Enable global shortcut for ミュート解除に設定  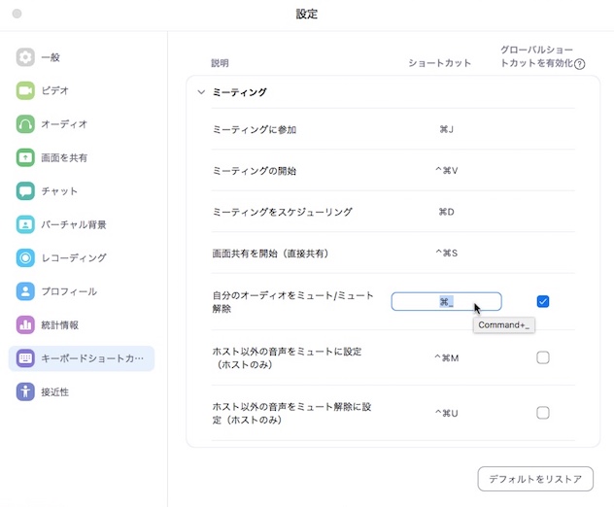(x=543, y=413)
